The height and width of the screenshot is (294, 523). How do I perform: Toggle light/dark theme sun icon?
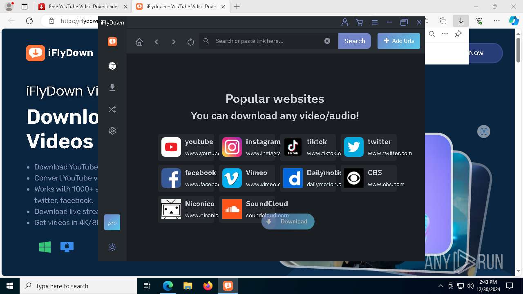point(112,247)
